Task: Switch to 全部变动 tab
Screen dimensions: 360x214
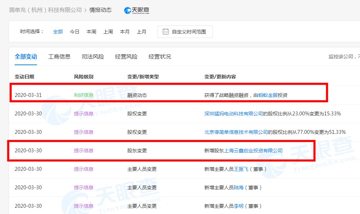Action: pyautogui.click(x=26, y=57)
